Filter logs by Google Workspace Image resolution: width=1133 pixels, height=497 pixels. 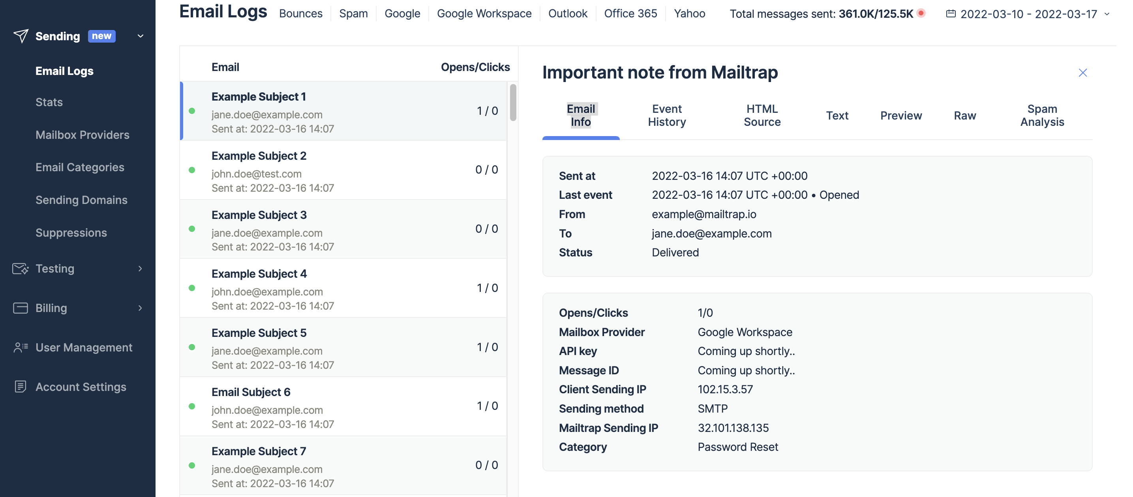coord(484,14)
